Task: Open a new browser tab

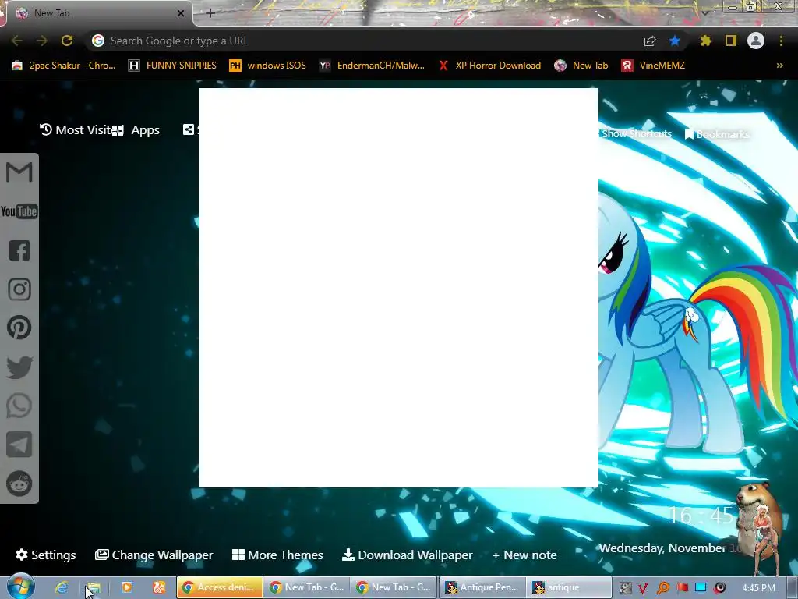Action: pyautogui.click(x=210, y=13)
